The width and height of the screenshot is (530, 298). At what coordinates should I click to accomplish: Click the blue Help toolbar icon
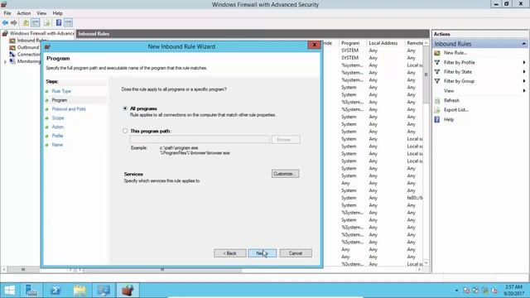tap(59, 22)
